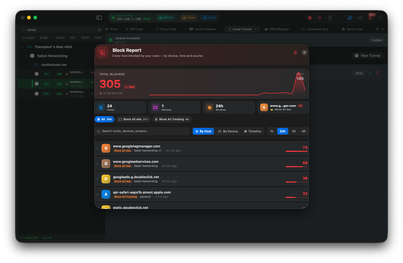Switch to the Timeline view

[x=253, y=131]
